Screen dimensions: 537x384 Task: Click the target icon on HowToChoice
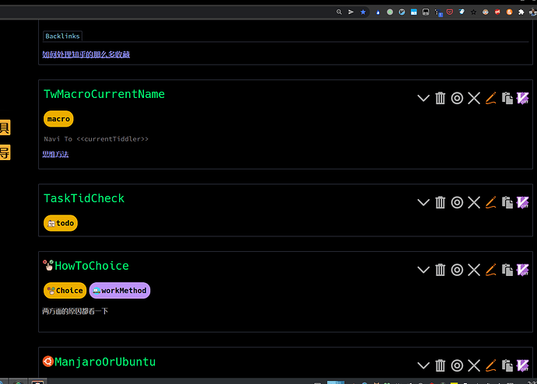[457, 270]
